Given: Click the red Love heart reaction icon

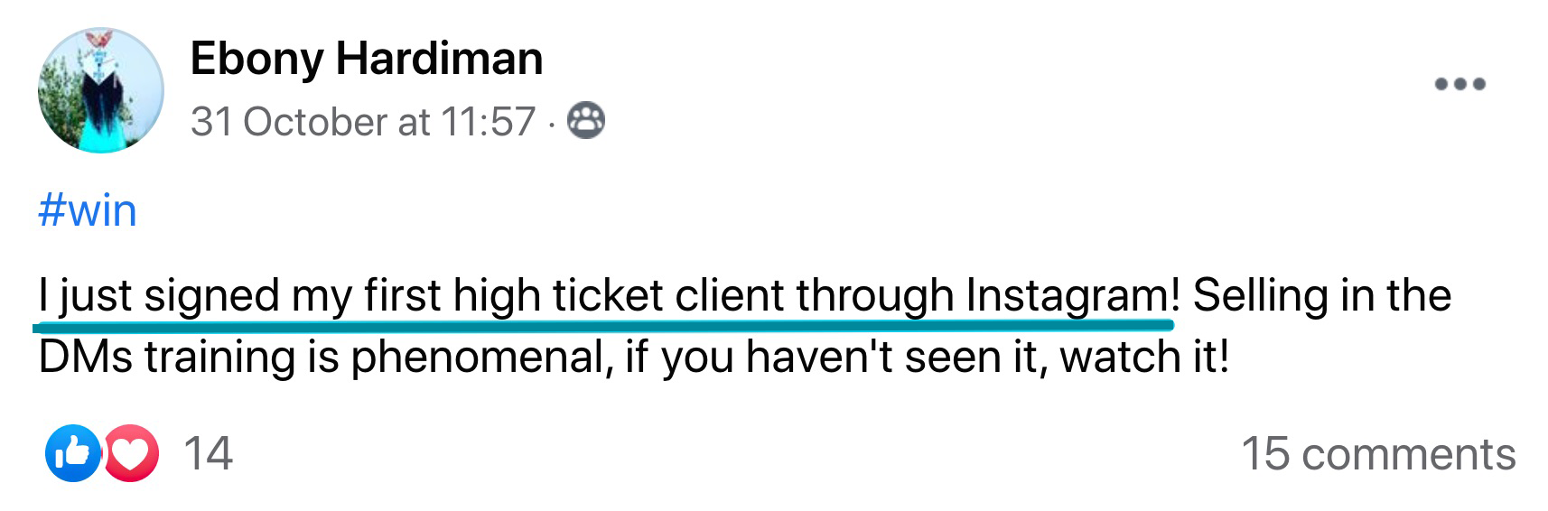Looking at the screenshot, I should [132, 452].
